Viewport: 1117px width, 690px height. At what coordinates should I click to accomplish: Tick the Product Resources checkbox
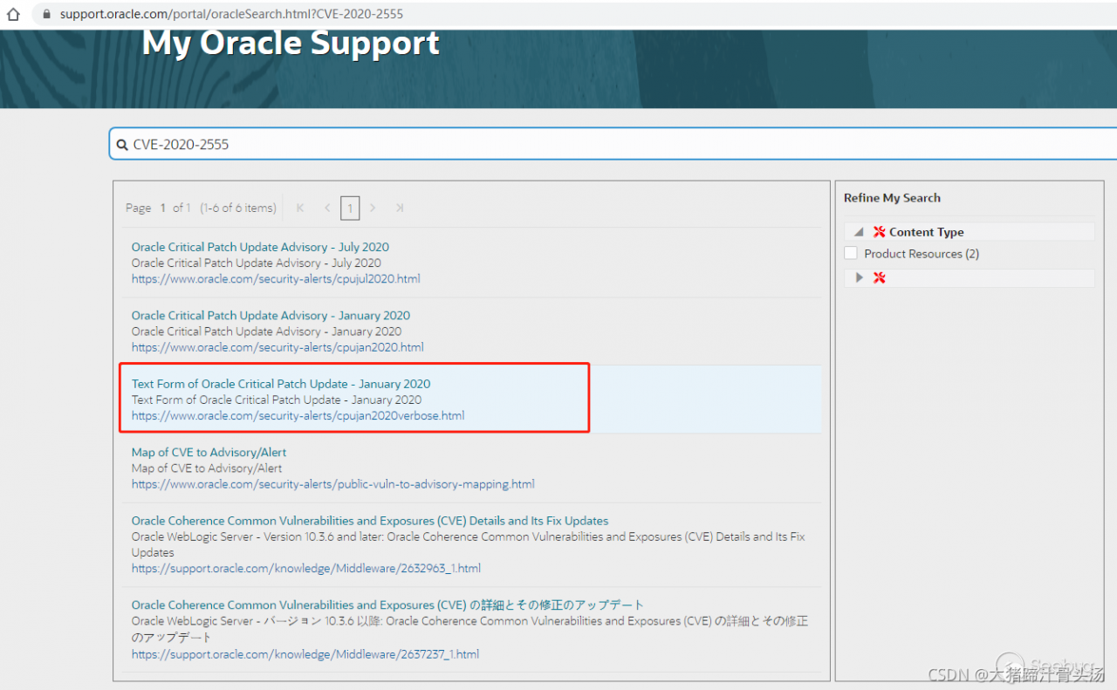tap(851, 253)
